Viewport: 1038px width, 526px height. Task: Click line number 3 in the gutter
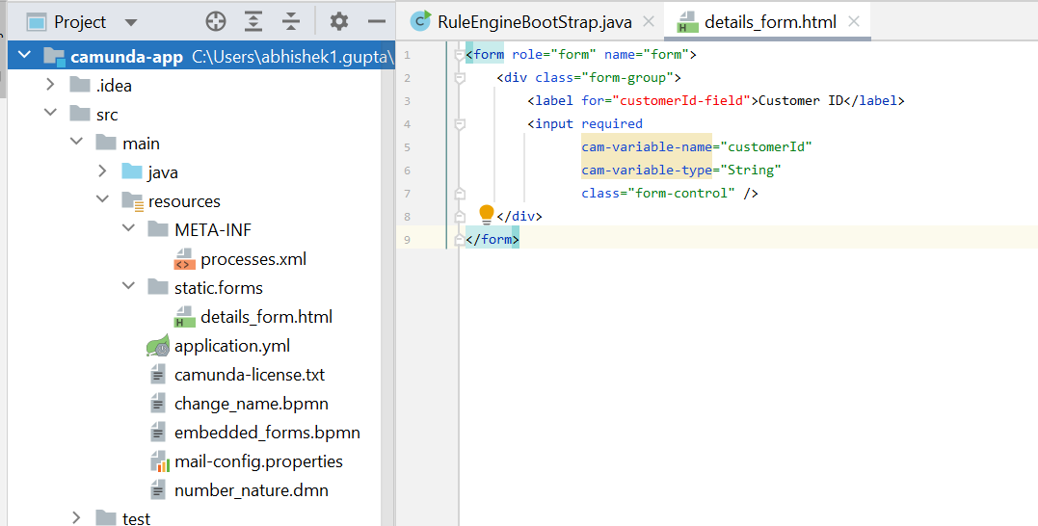[407, 101]
